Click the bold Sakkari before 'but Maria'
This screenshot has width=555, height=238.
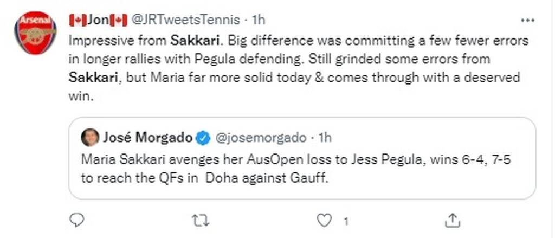[x=93, y=77]
